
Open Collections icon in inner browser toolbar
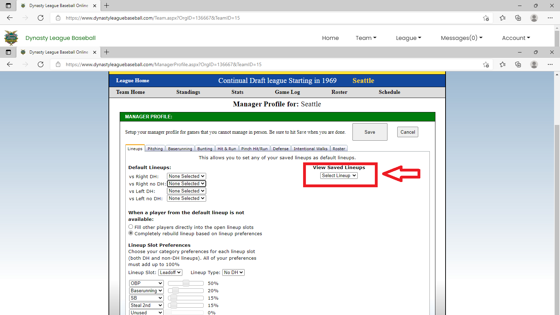point(518,64)
